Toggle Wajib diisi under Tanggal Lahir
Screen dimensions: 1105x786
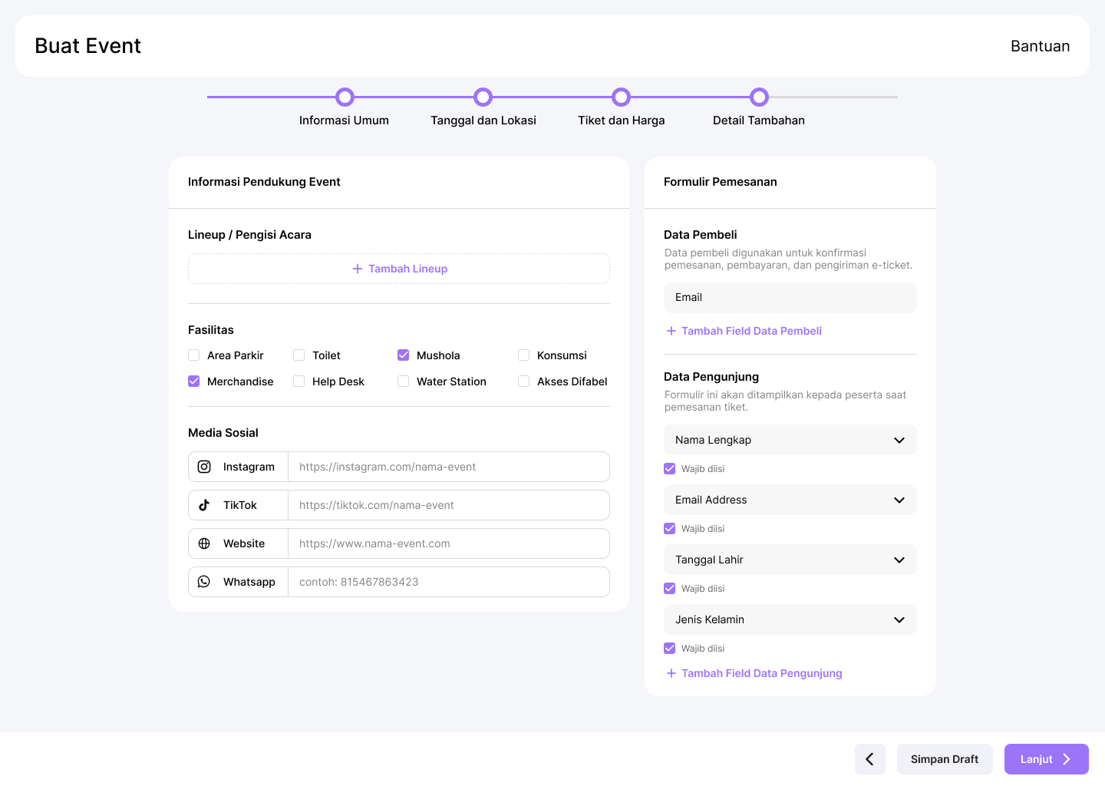[670, 589]
